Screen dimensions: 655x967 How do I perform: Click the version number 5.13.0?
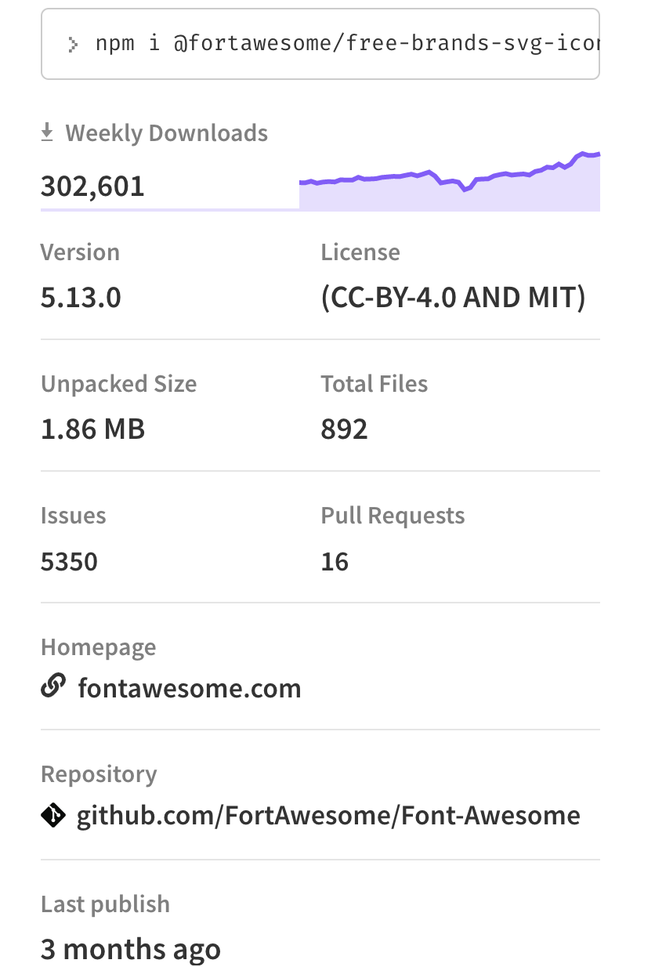coord(81,297)
